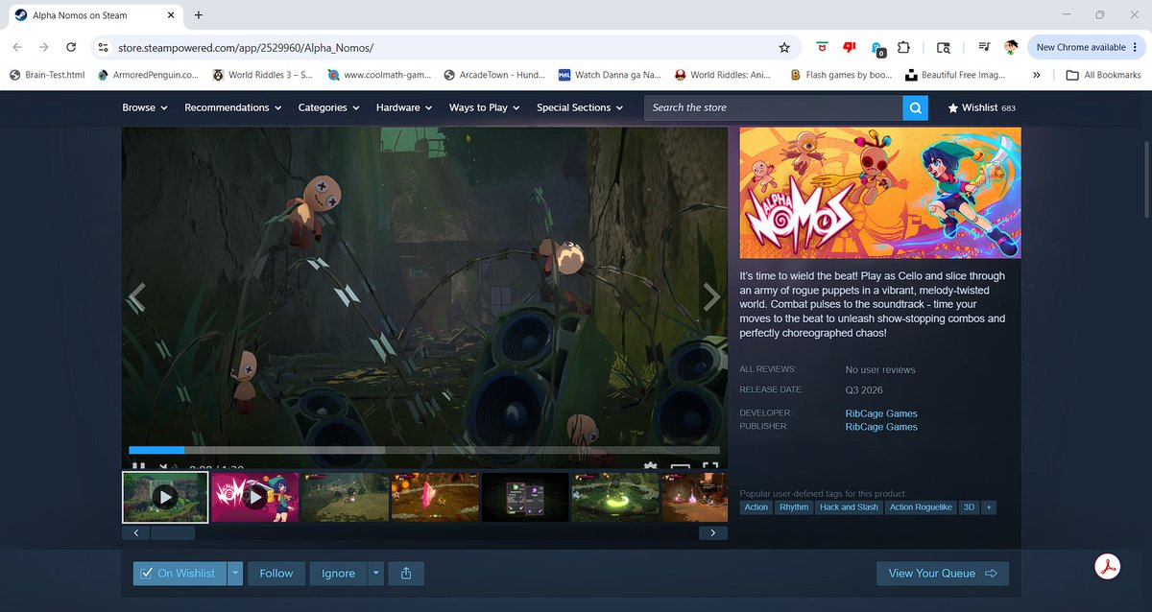Open the Flash games by boo... bookmark

(841, 75)
